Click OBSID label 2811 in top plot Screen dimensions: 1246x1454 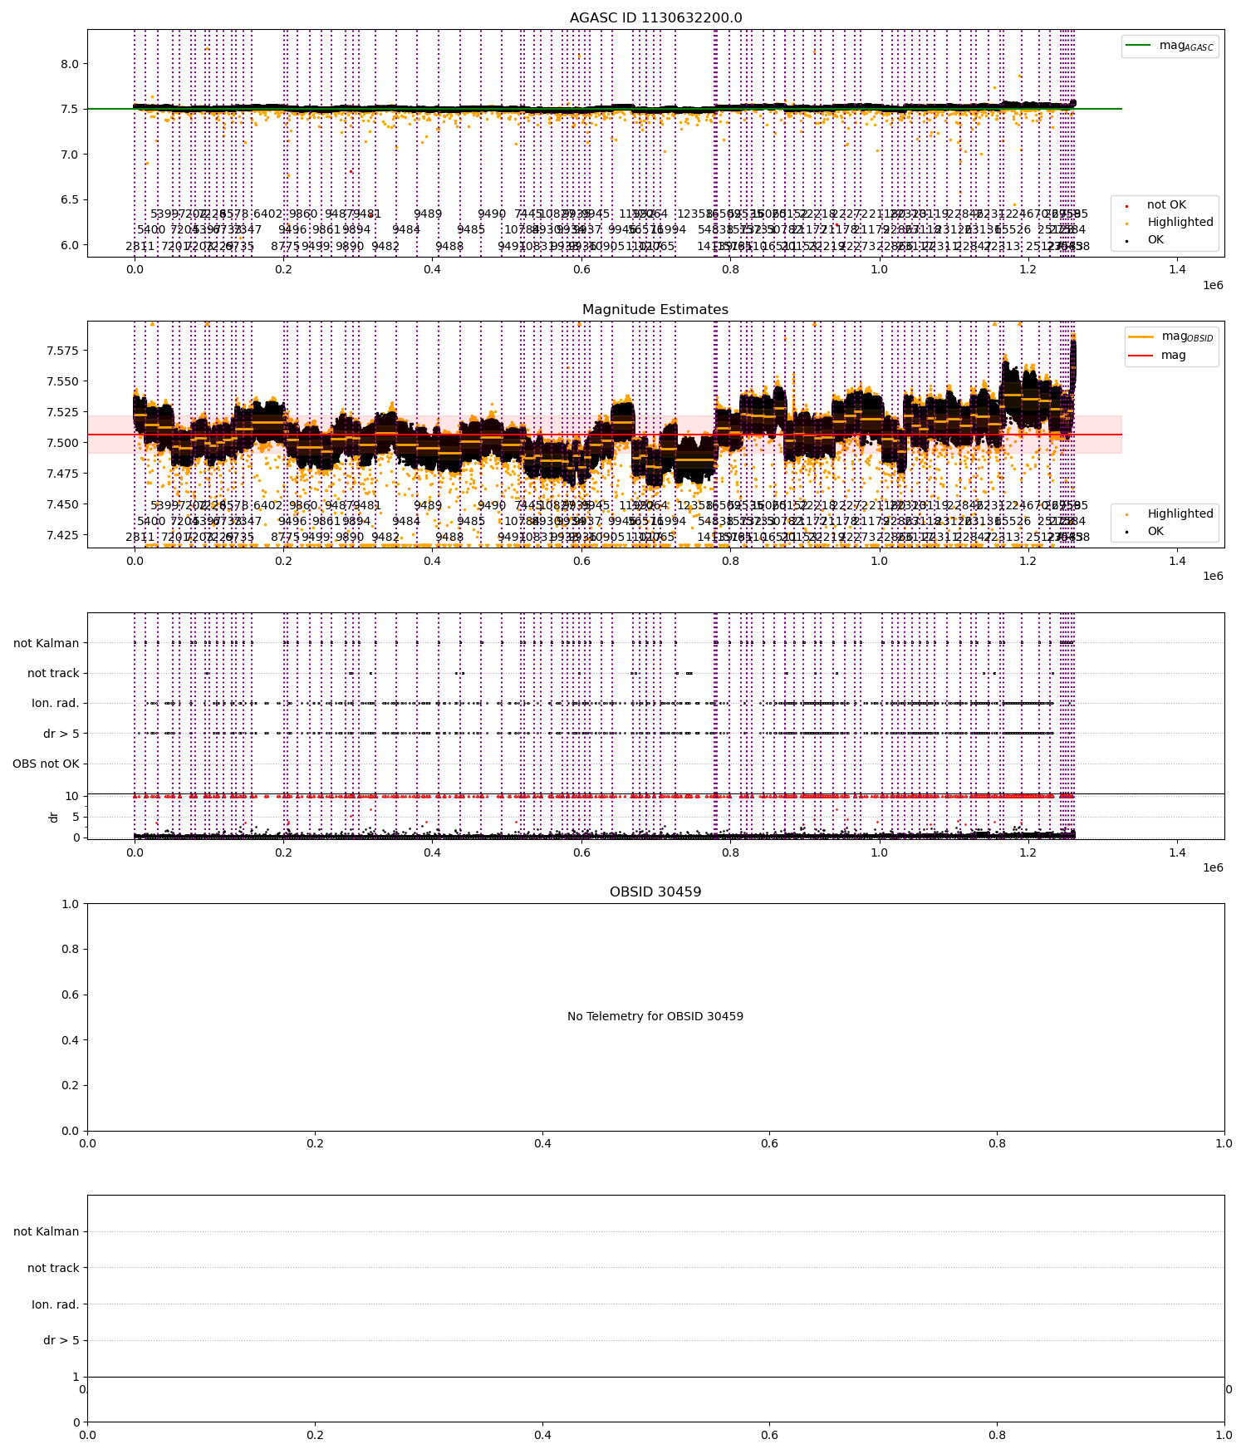pyautogui.click(x=140, y=246)
